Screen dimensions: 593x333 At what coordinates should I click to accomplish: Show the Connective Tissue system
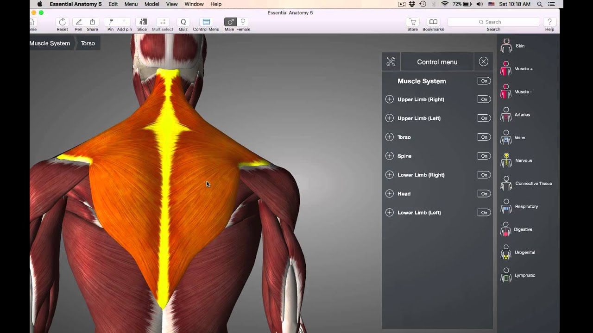pyautogui.click(x=526, y=184)
